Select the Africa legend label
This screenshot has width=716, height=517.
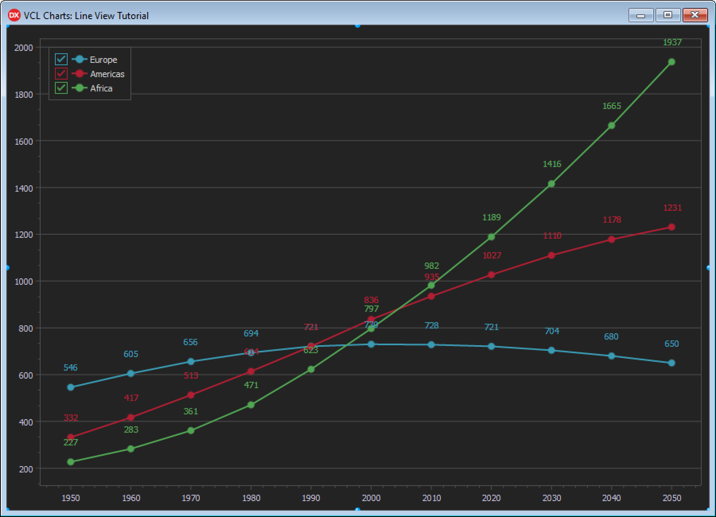tap(101, 88)
